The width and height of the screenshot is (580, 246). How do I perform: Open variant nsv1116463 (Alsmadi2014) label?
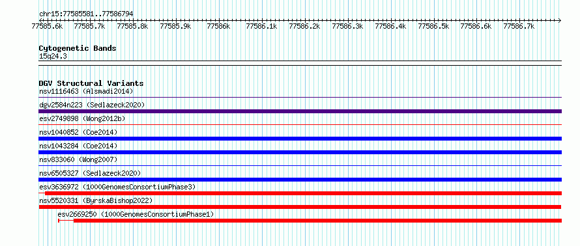pyautogui.click(x=86, y=91)
